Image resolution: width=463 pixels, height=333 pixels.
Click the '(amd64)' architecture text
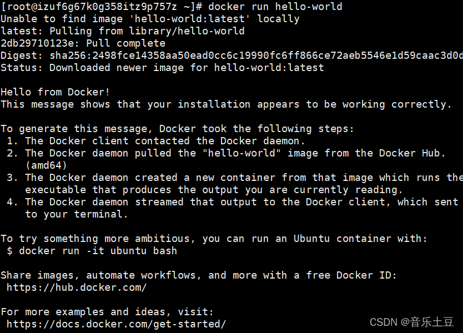click(x=47, y=165)
